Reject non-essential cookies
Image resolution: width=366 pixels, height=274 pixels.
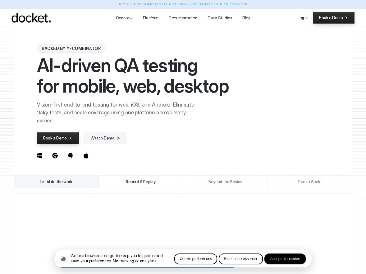tap(241, 259)
